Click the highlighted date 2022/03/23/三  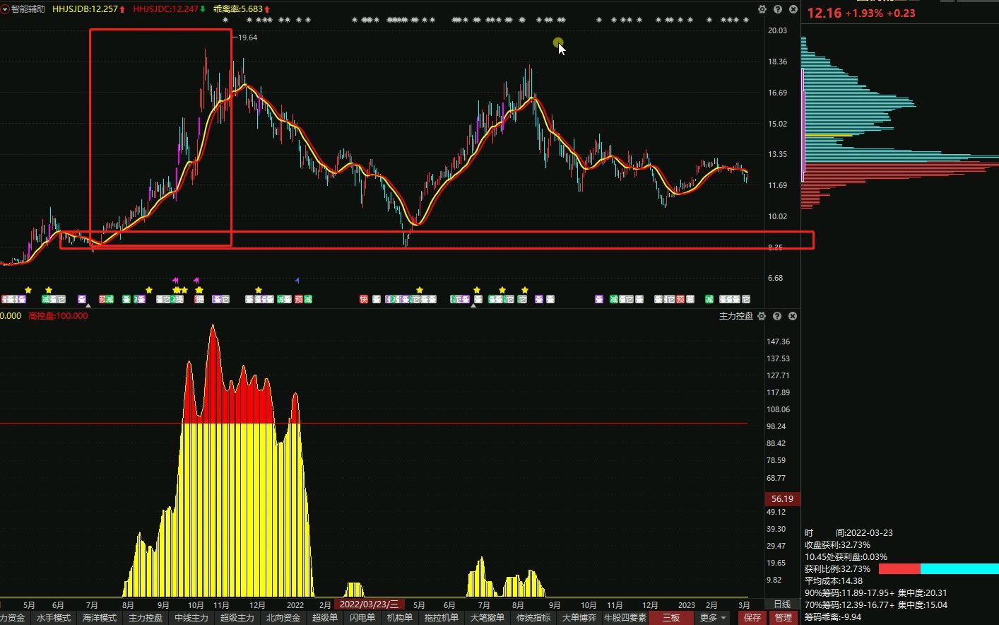pyautogui.click(x=369, y=604)
